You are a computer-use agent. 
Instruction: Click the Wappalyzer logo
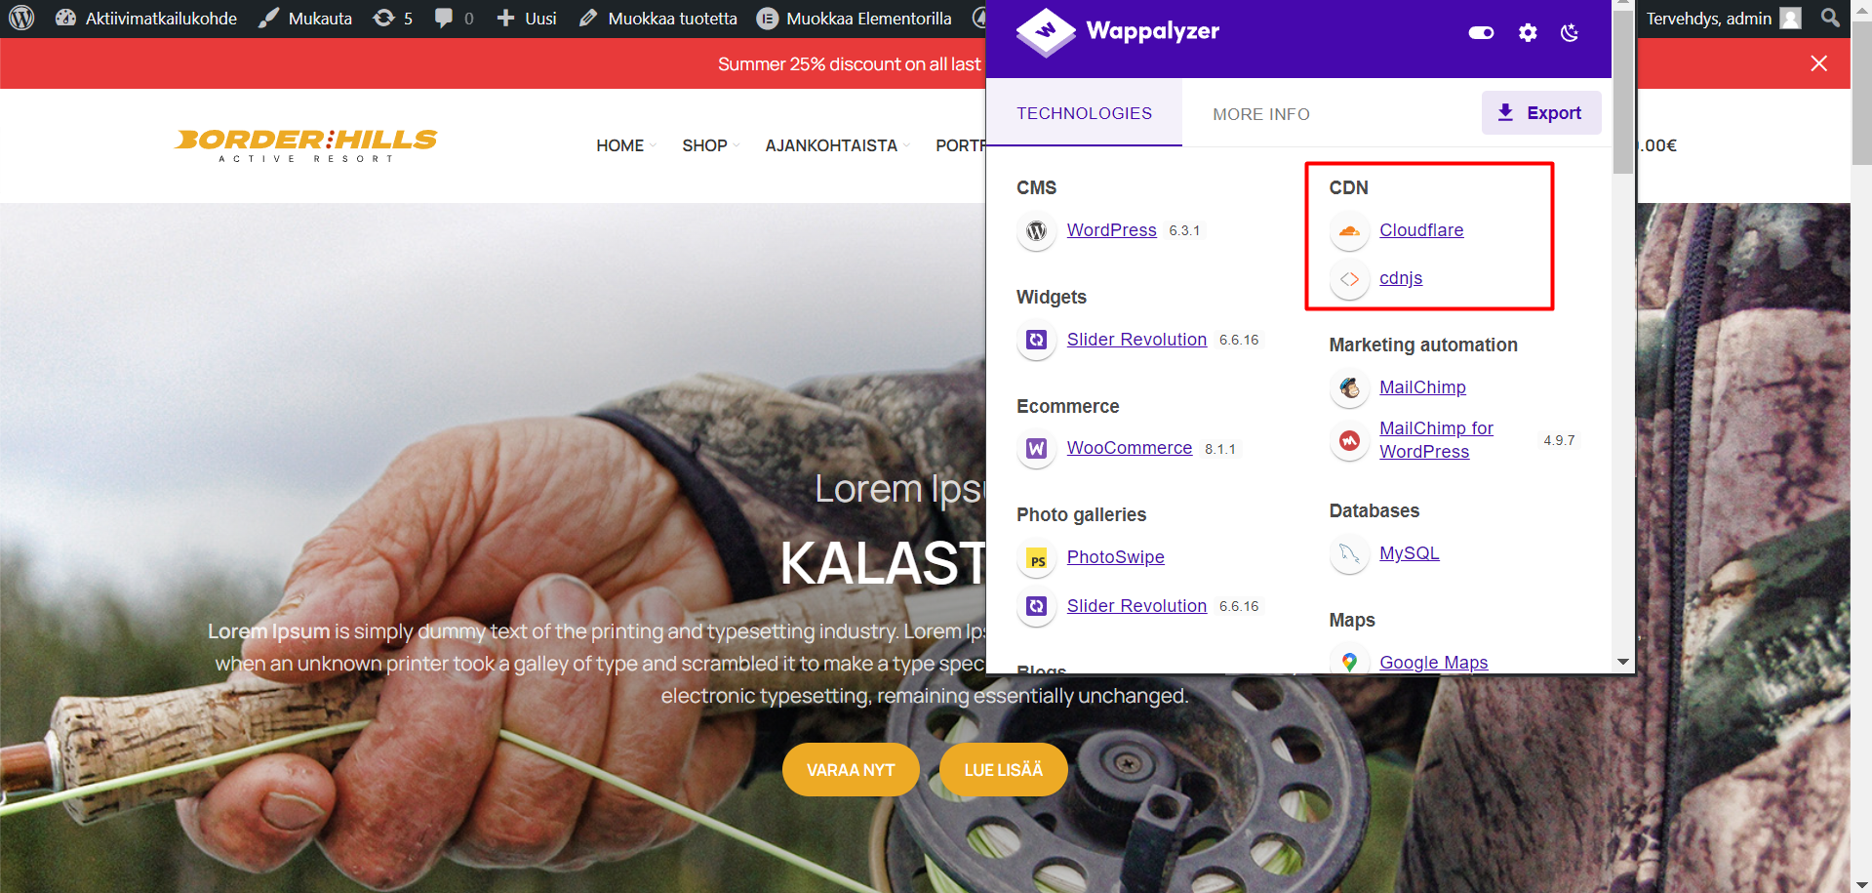click(1118, 32)
